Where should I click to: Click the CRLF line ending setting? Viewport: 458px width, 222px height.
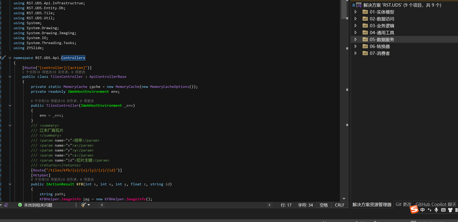click(339, 205)
